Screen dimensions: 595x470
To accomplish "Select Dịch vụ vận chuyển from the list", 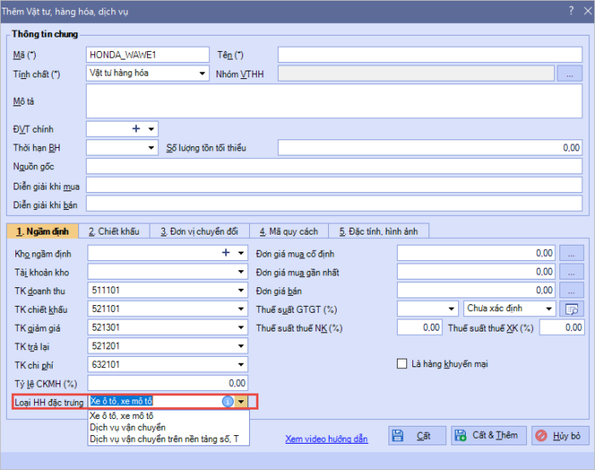I will point(127,428).
